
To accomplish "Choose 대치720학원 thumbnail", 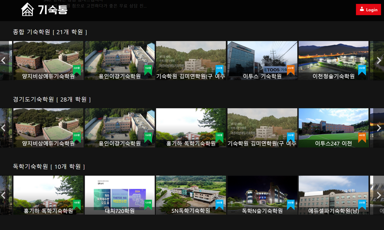I will pyautogui.click(x=120, y=195).
